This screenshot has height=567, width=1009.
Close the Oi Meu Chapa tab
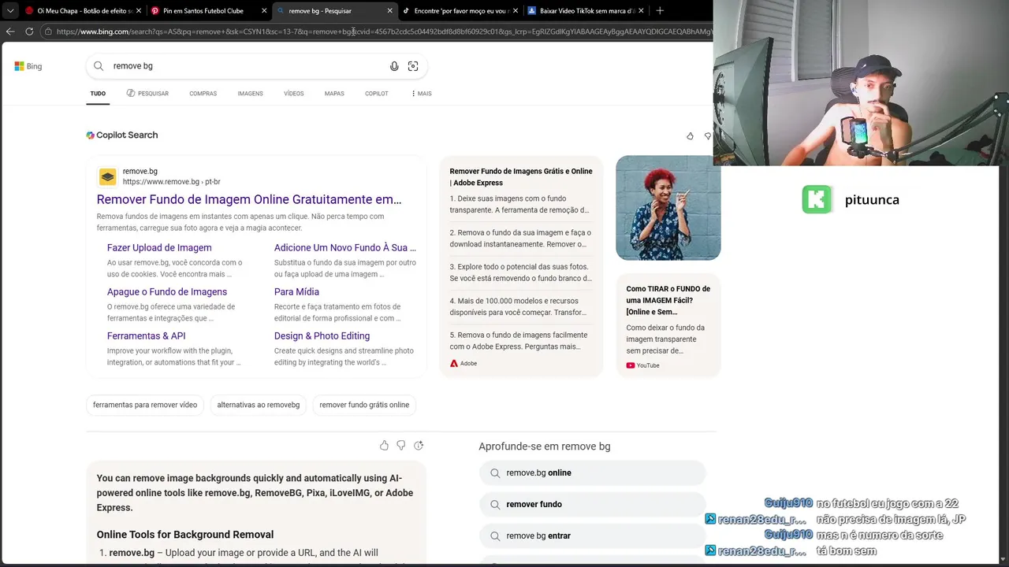coord(139,11)
